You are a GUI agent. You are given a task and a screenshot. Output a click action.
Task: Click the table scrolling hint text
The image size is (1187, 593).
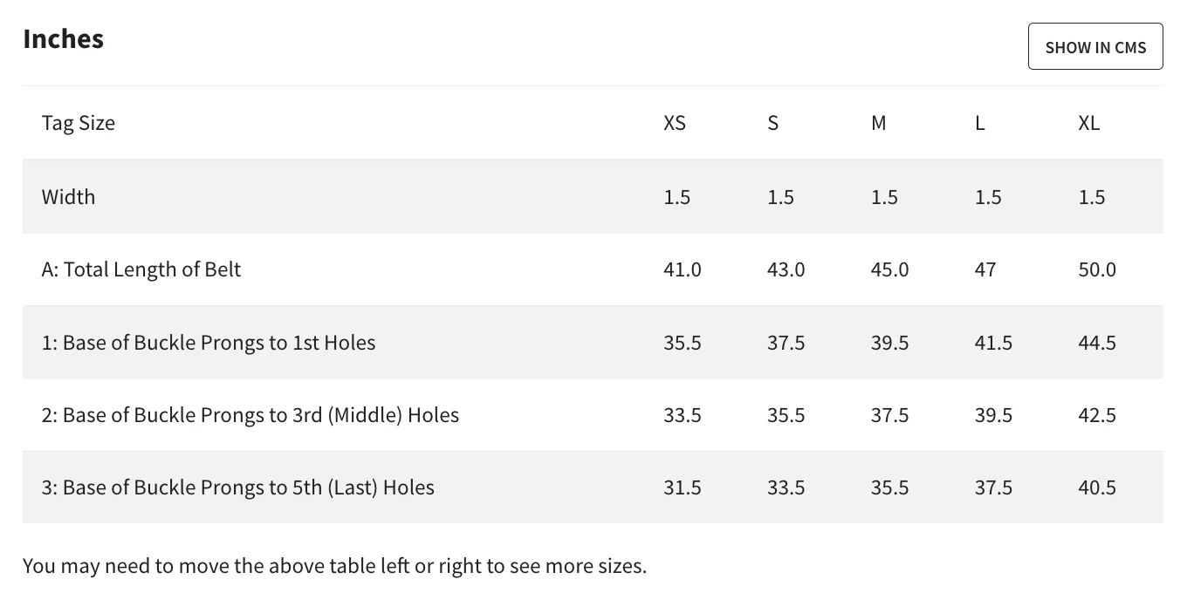click(x=334, y=566)
